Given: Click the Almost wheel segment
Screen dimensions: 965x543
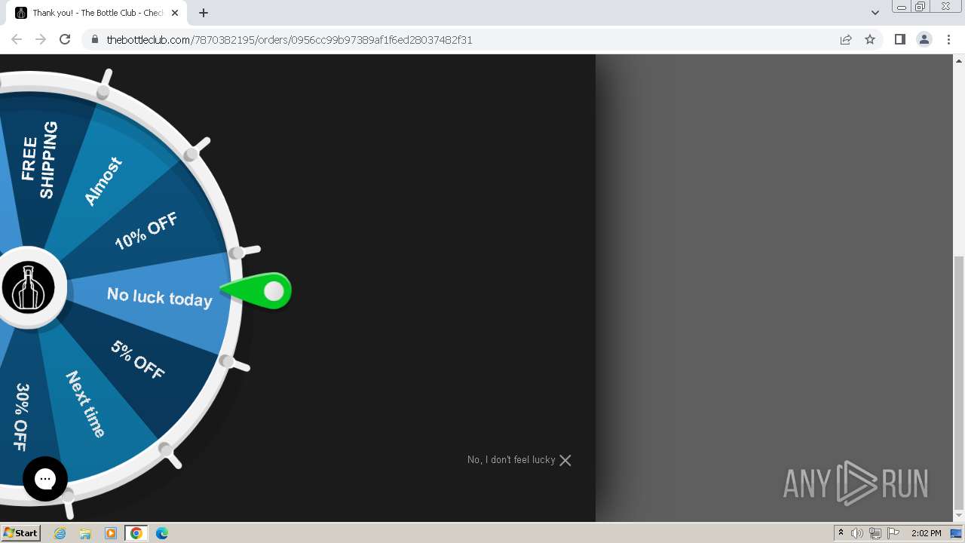Looking at the screenshot, I should point(103,181).
